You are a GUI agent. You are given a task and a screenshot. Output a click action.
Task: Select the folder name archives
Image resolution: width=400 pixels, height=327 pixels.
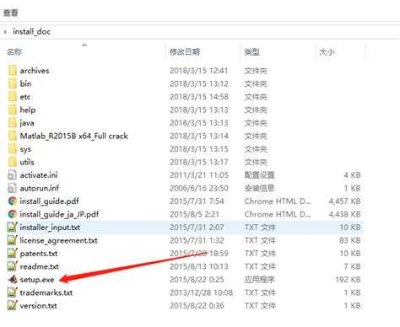point(35,71)
